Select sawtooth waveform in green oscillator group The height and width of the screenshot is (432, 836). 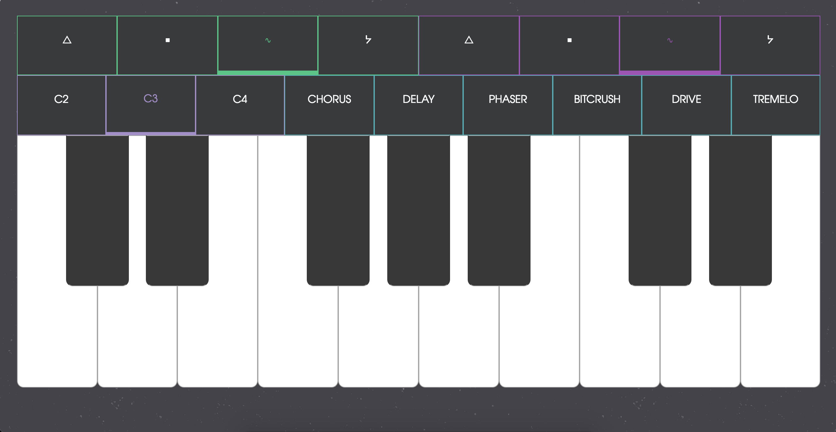[x=368, y=45]
